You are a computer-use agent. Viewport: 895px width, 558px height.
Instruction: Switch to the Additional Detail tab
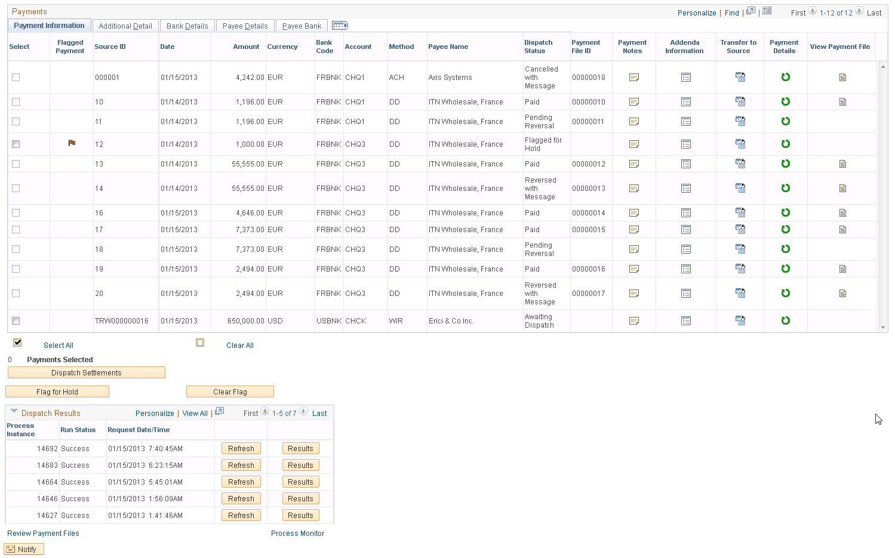pyautogui.click(x=125, y=25)
